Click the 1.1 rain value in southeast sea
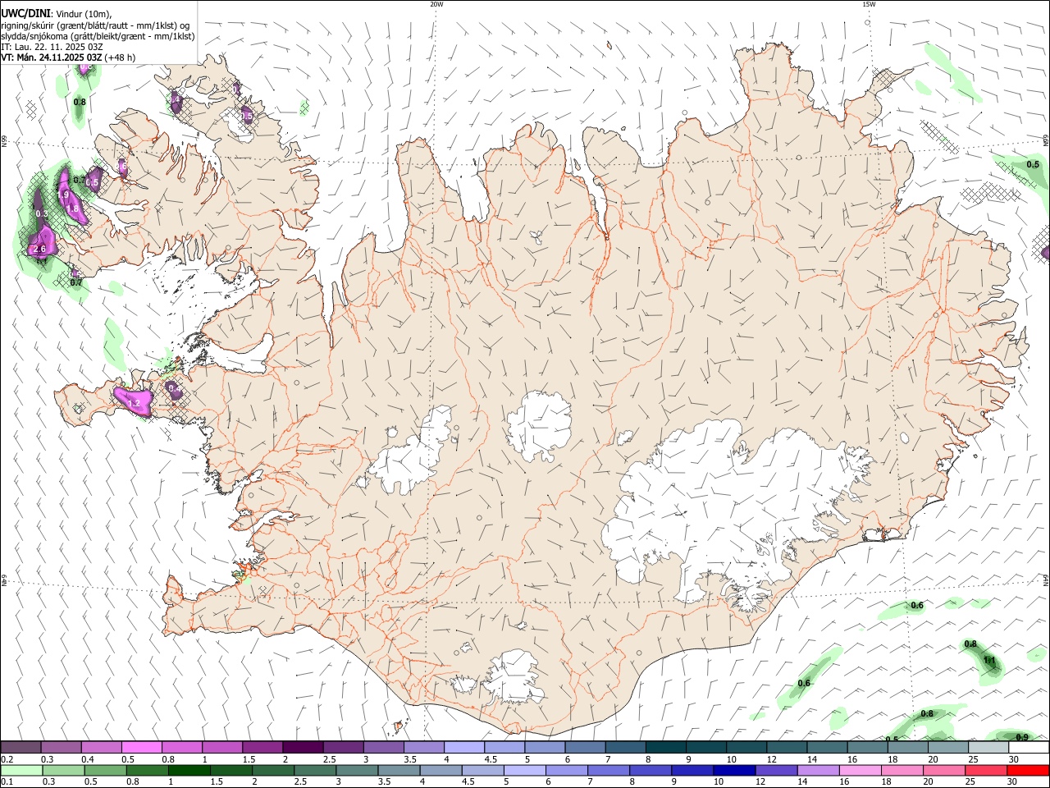 [989, 660]
